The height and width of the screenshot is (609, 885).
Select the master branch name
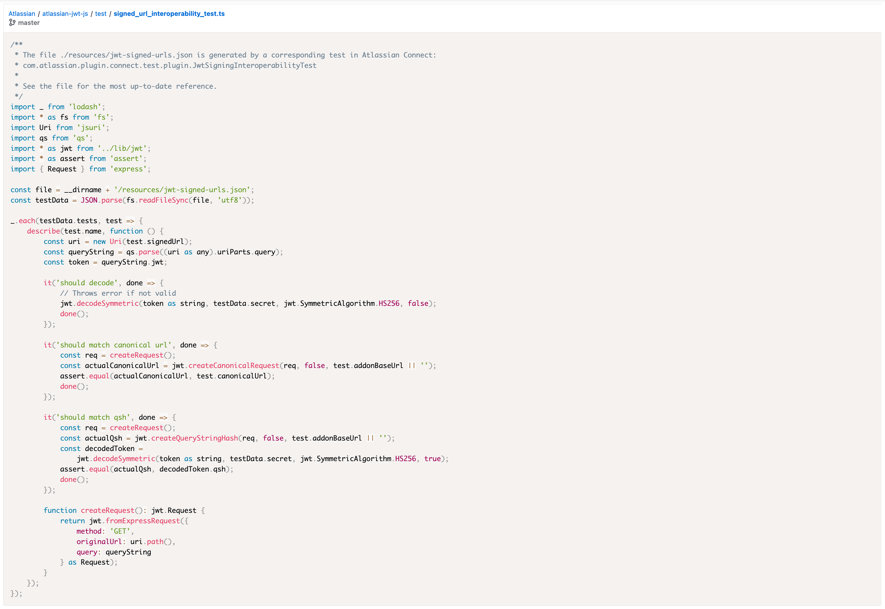pos(29,23)
